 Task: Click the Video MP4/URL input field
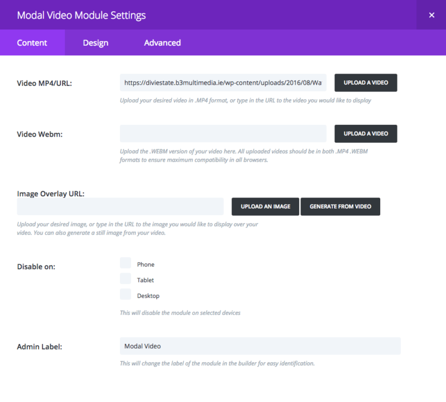coord(223,83)
